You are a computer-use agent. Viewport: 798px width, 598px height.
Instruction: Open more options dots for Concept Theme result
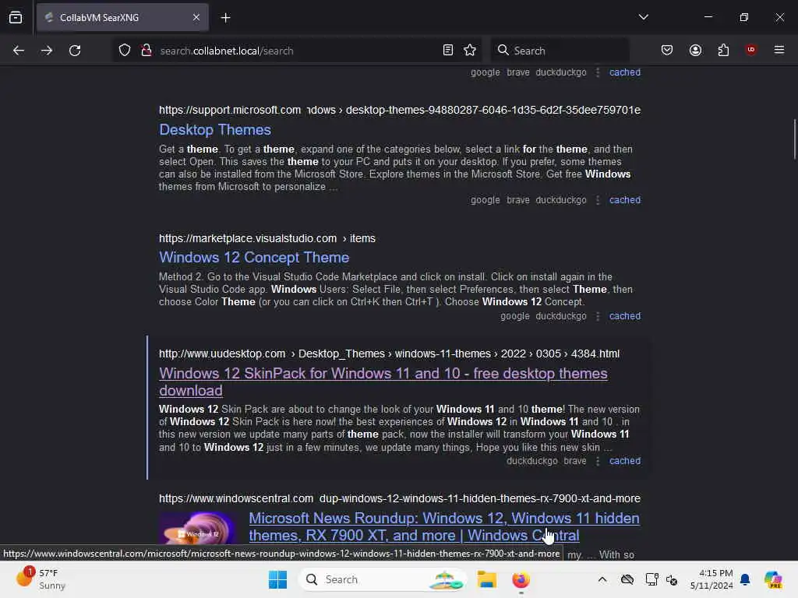(598, 316)
